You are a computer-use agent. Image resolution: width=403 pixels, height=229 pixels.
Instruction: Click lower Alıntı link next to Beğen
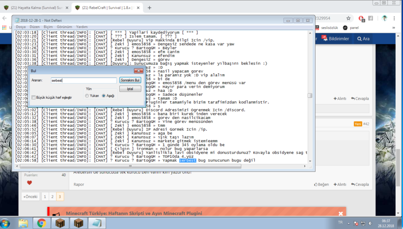click(340, 184)
